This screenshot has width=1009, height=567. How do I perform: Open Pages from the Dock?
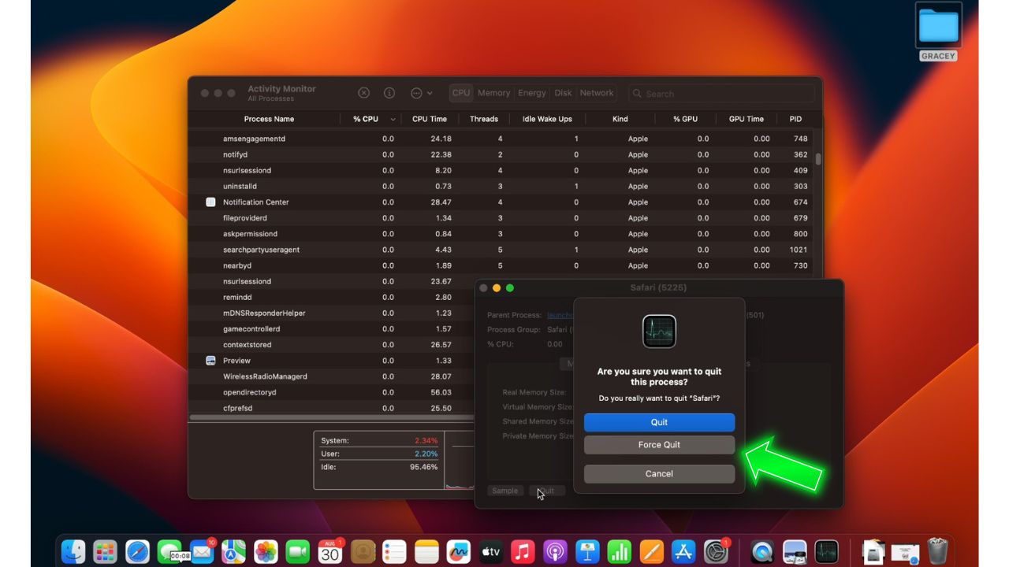coord(652,551)
